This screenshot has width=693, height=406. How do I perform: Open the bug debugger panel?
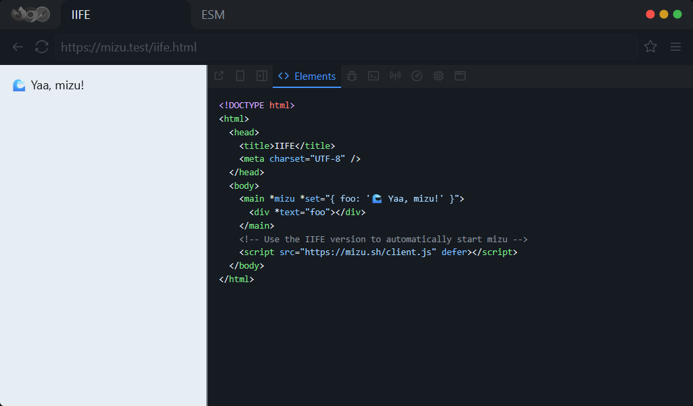[x=352, y=76]
